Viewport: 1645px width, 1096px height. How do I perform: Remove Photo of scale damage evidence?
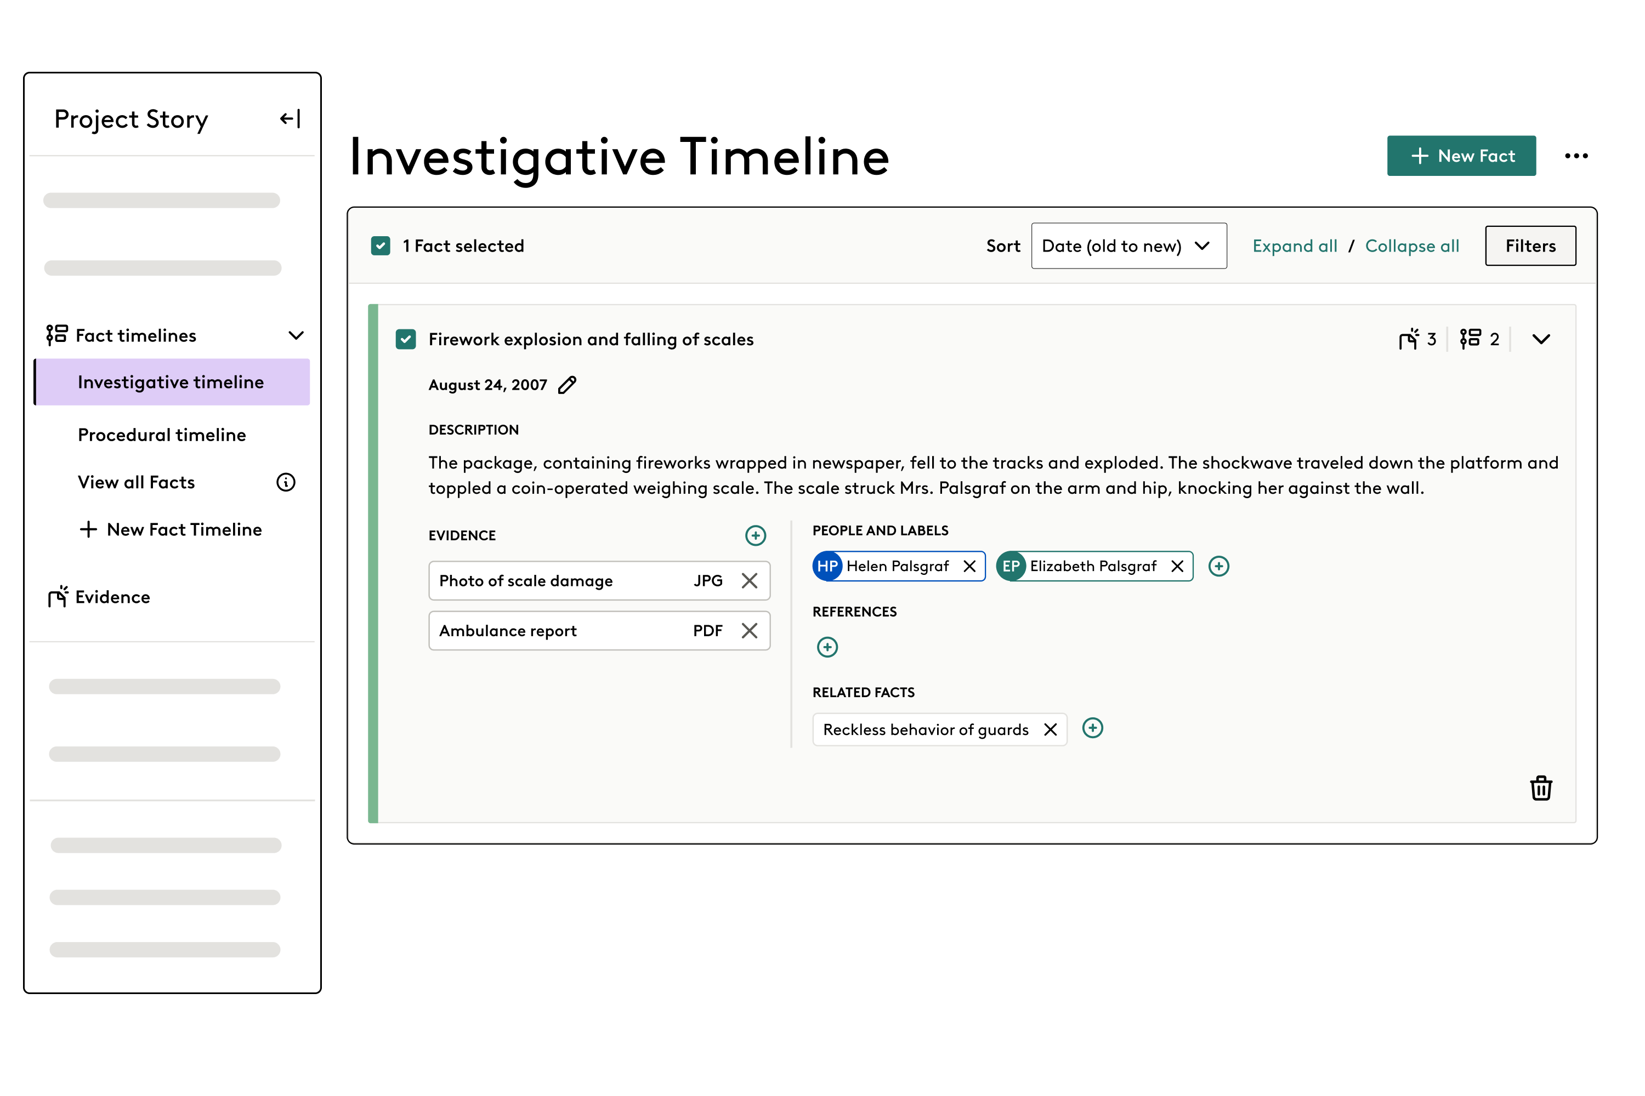click(749, 581)
